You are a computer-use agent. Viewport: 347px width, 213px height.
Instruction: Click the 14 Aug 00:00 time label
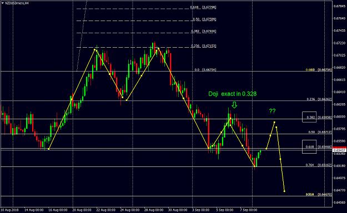(34, 210)
